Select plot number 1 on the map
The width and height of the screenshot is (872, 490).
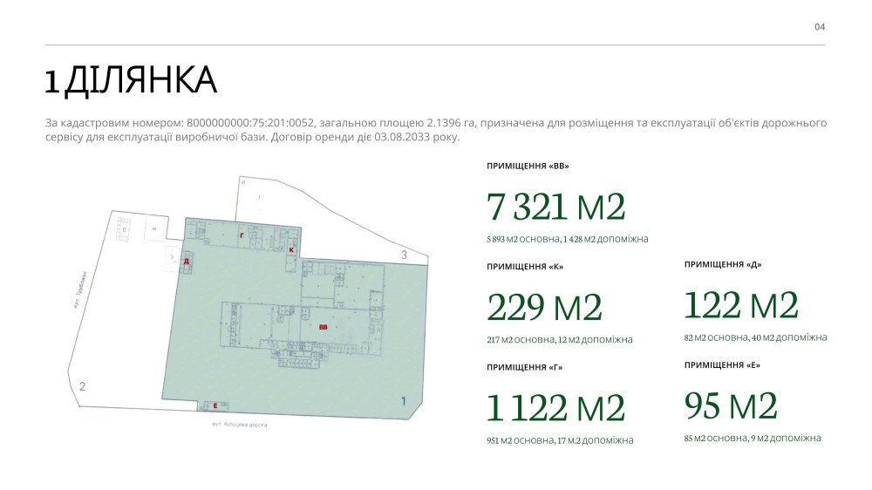[403, 401]
